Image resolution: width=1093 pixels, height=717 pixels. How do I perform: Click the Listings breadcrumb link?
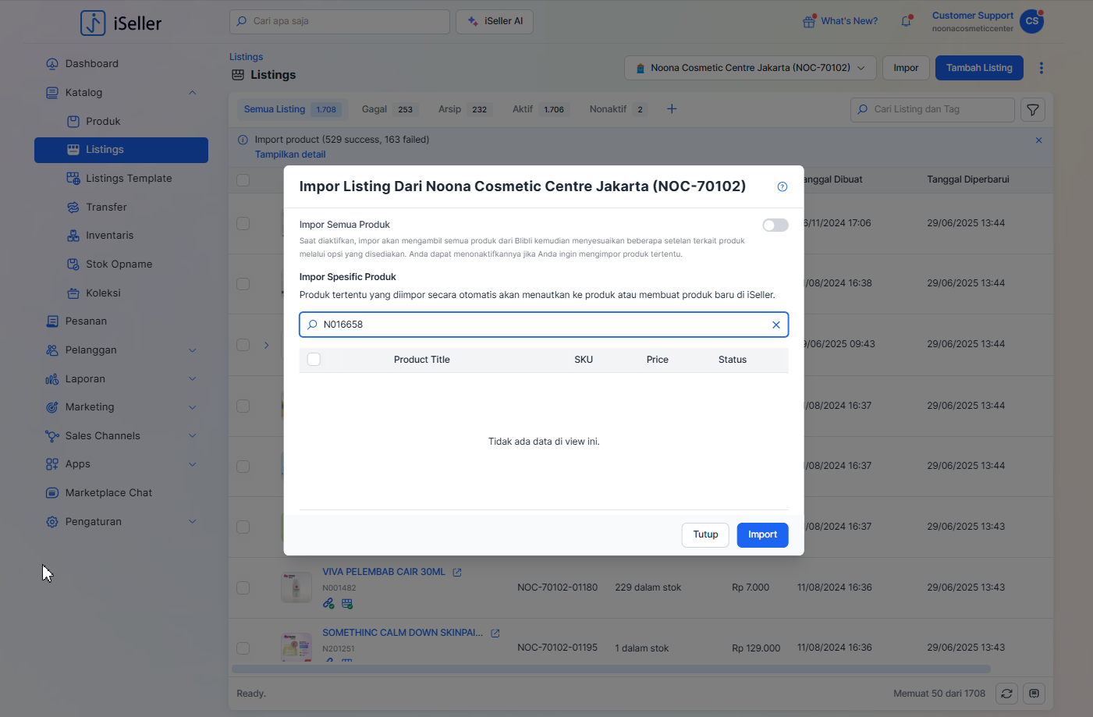click(246, 57)
